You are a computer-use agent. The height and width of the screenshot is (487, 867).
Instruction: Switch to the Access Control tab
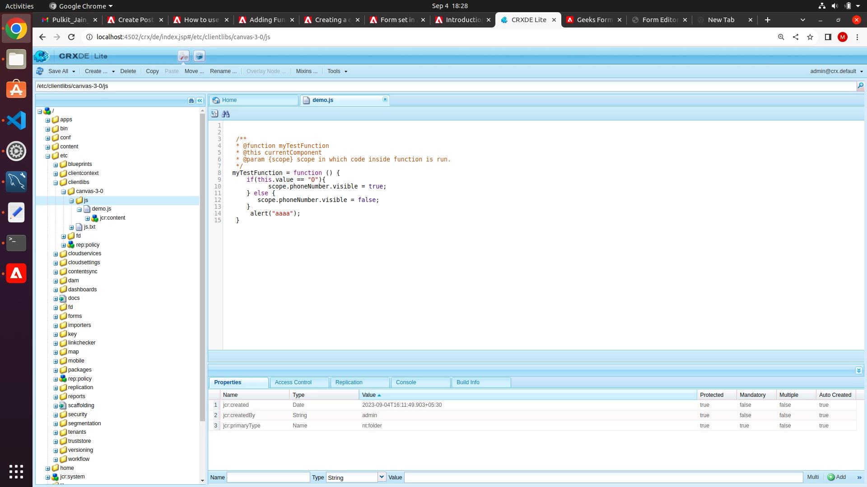tap(293, 382)
